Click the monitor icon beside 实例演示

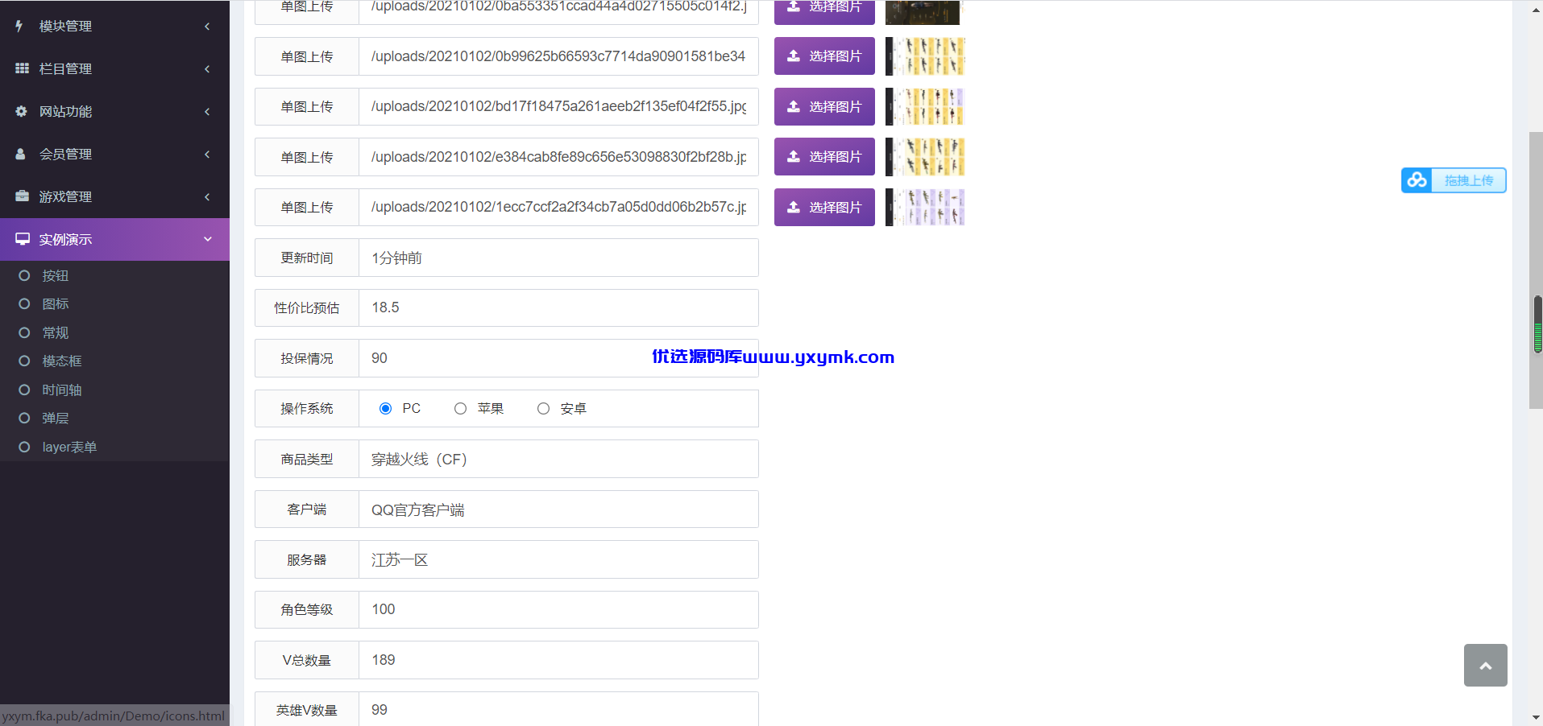pyautogui.click(x=23, y=239)
